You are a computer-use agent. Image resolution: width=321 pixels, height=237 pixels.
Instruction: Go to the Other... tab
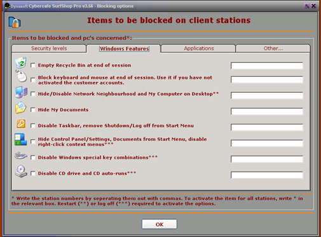click(x=273, y=48)
